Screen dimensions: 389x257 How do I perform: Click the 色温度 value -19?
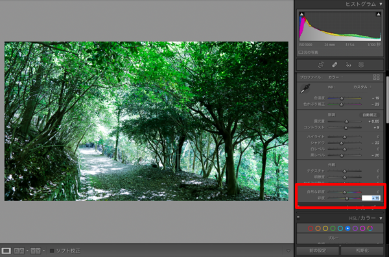click(x=375, y=98)
